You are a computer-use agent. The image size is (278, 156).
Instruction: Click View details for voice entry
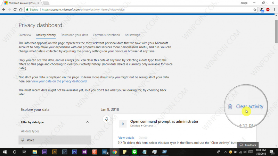coord(126,138)
